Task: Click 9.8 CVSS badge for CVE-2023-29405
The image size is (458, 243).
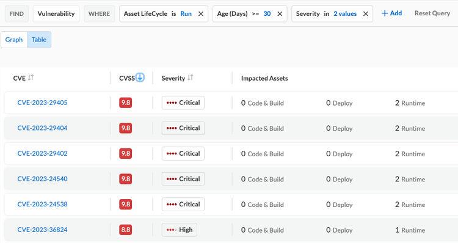Action: (126, 103)
